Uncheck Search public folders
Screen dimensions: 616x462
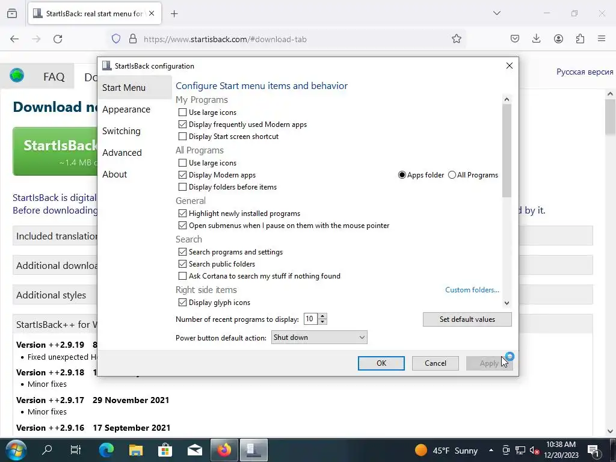coord(182,264)
